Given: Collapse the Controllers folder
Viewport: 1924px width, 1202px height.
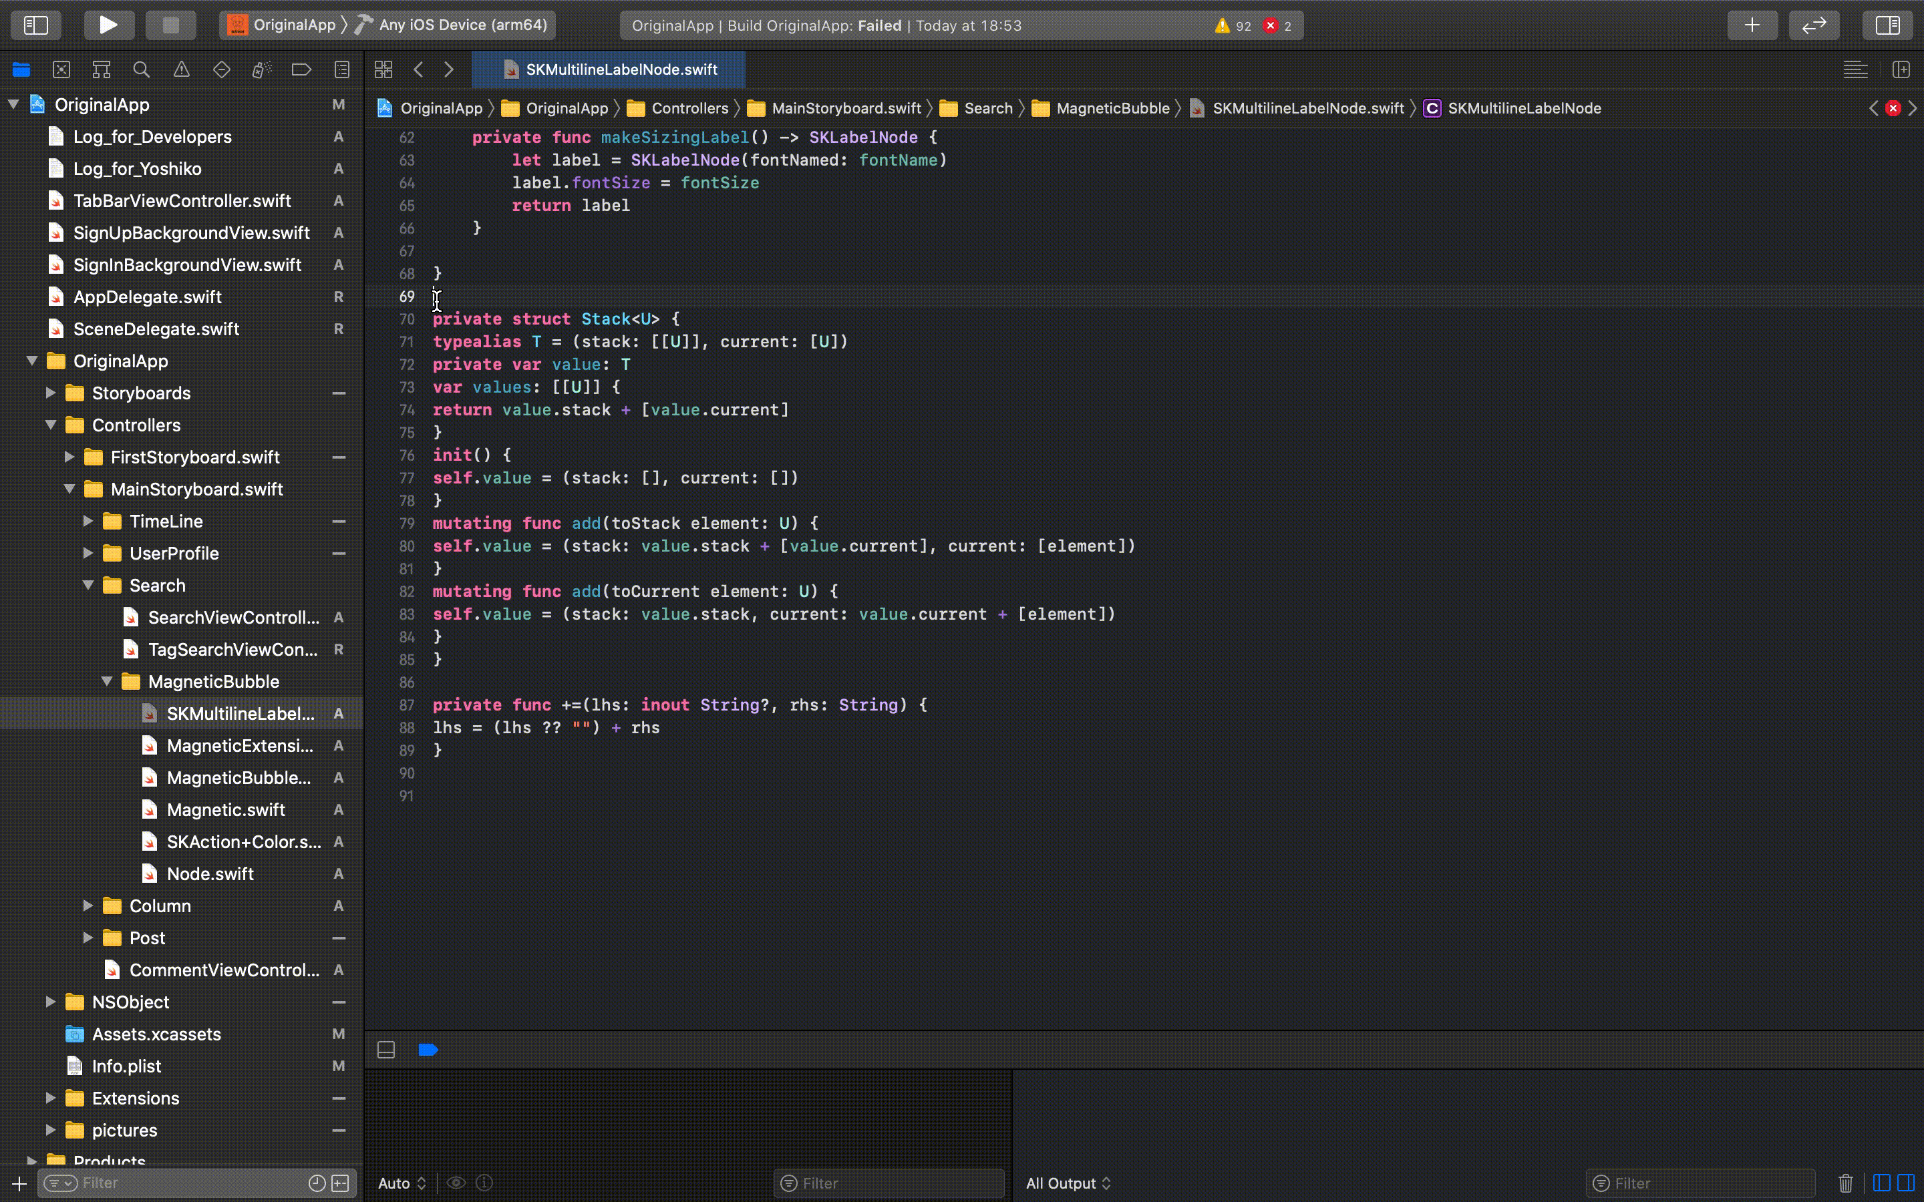Looking at the screenshot, I should 50,425.
